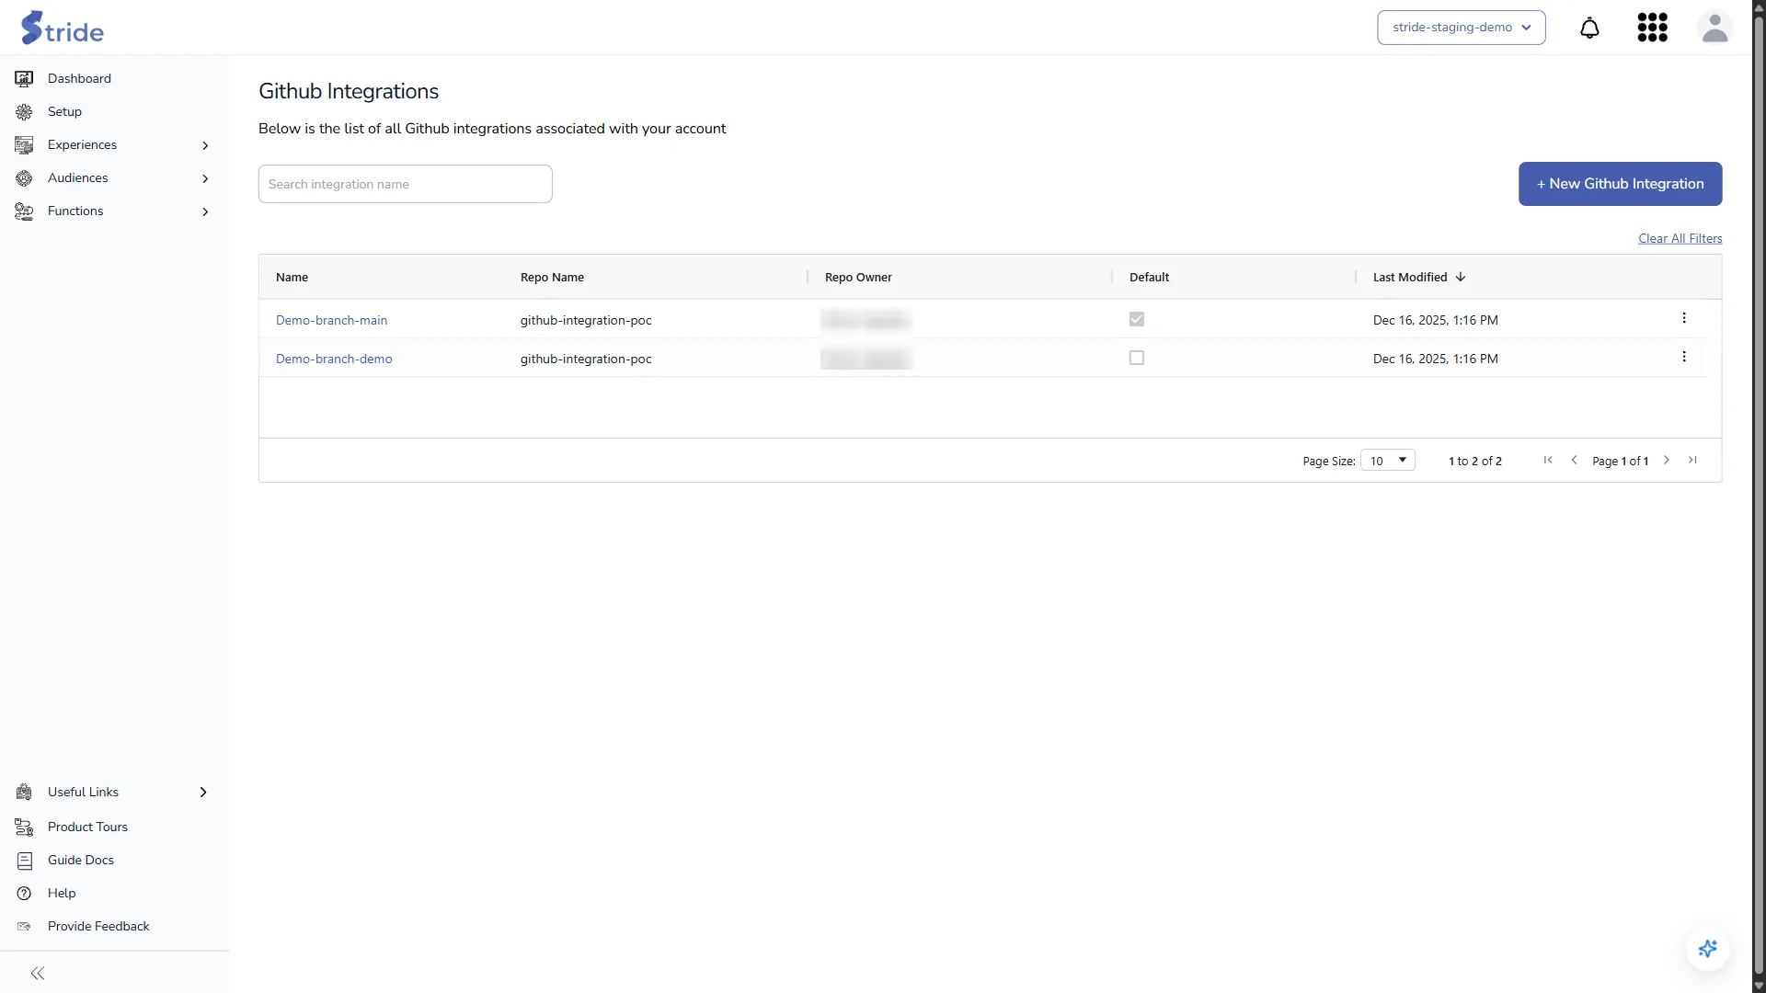This screenshot has height=993, width=1766.
Task: Expand the Audiences submenu chevron
Action: [x=205, y=178]
